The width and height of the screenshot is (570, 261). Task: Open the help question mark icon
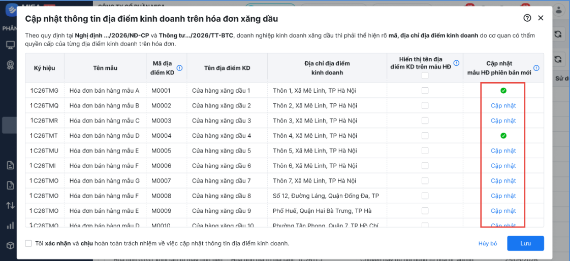pyautogui.click(x=527, y=18)
